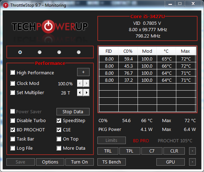Click the 28 T multiplier value
The height and width of the screenshot is (172, 204).
pos(65,93)
